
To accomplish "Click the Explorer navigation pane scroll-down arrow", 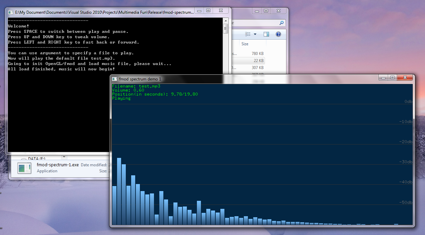I will [x=64, y=157].
